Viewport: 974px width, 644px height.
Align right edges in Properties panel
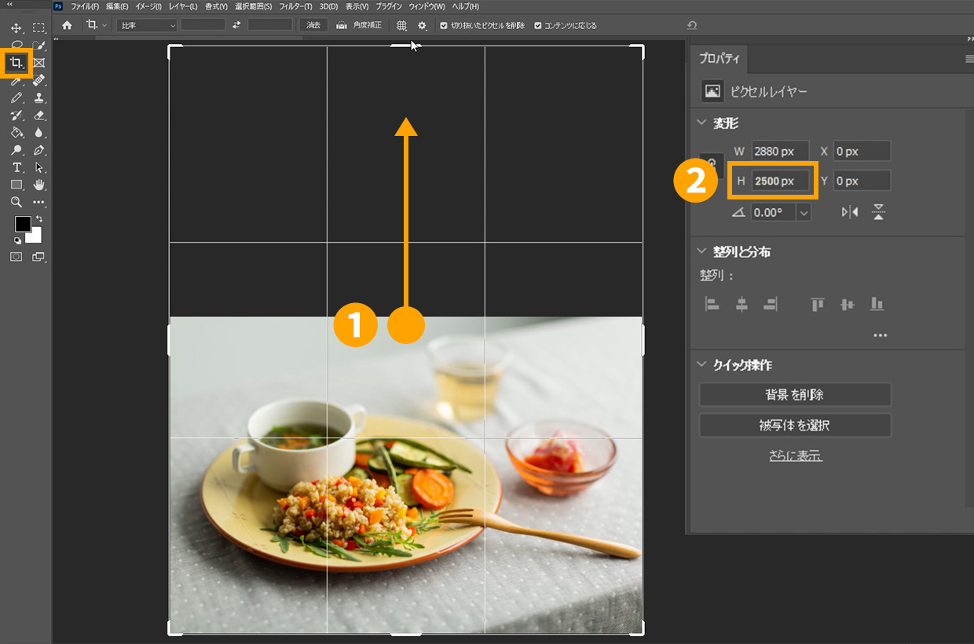tap(771, 304)
